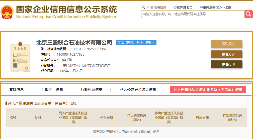The height and width of the screenshot is (139, 253).
Task: Click the 列入严重违法失信企业名单（黑名单）原因 column header
Action: pos(73,118)
